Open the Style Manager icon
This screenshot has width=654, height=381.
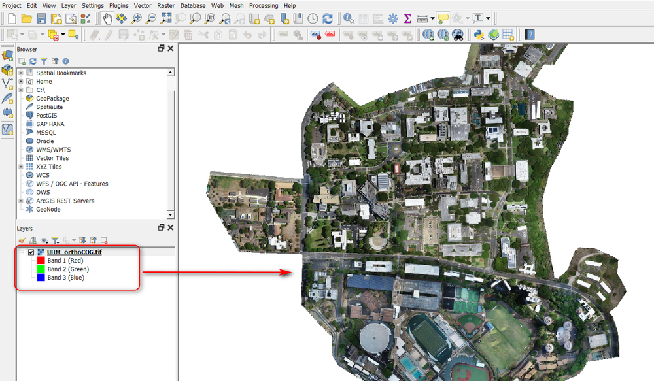click(x=86, y=19)
